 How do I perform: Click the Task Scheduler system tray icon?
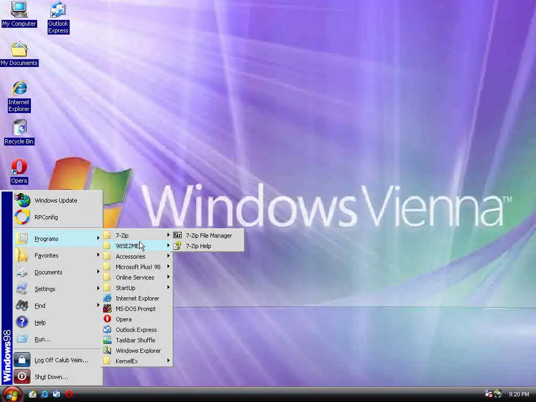[488, 394]
